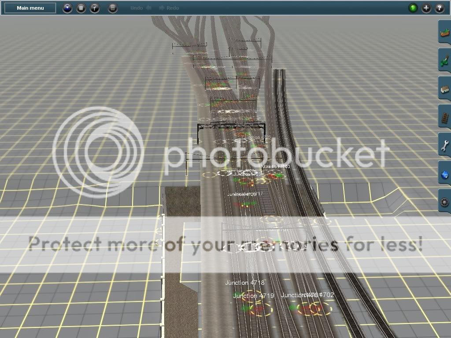This screenshot has height=338, width=451.
Task: Open the Main menu
Action: 30,8
